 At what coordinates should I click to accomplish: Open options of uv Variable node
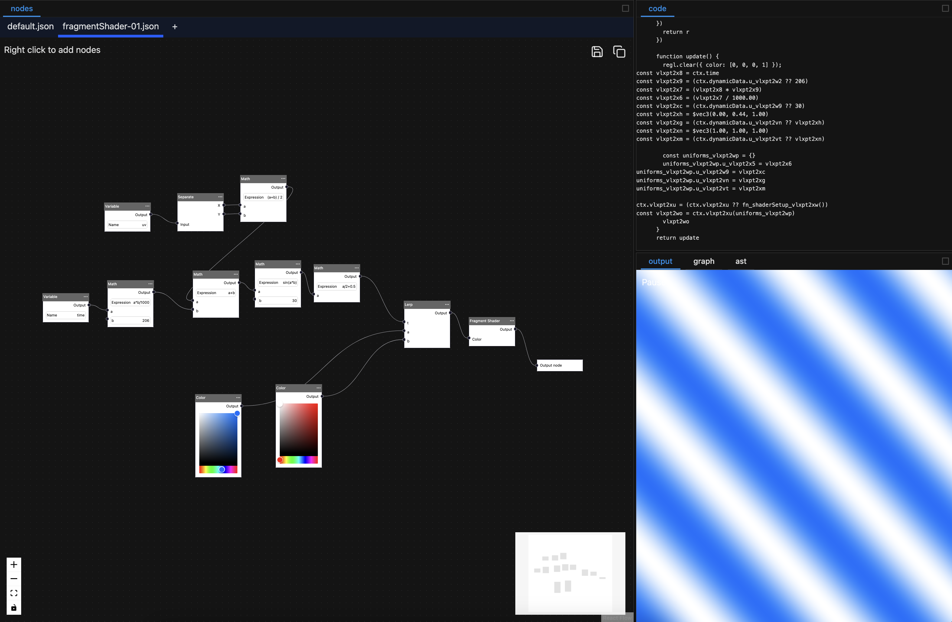coord(147,206)
